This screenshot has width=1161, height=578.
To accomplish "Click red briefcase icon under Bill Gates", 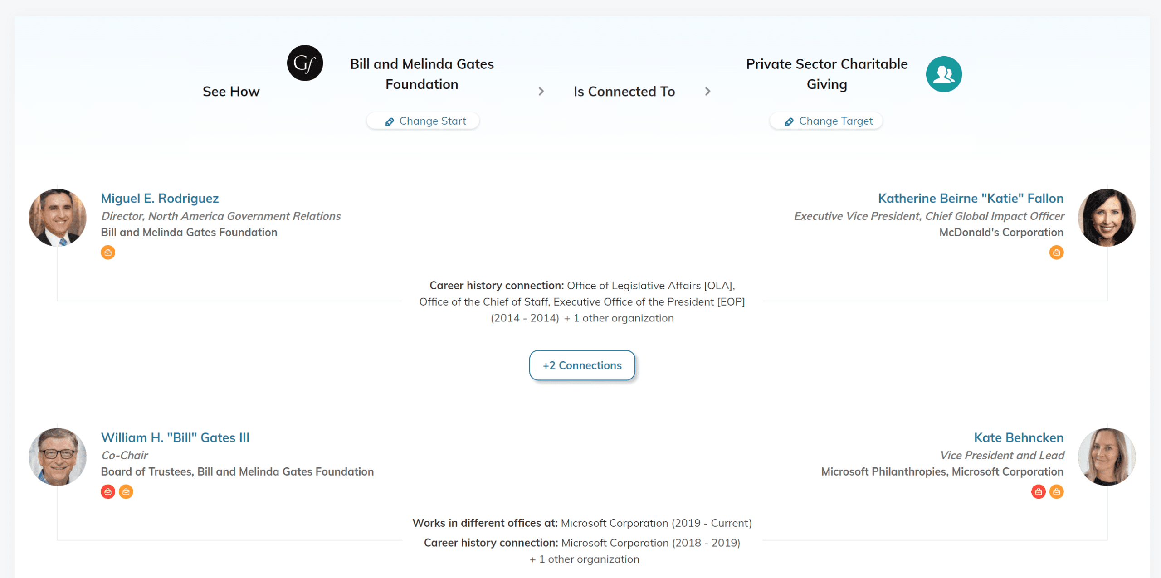I will pyautogui.click(x=108, y=492).
